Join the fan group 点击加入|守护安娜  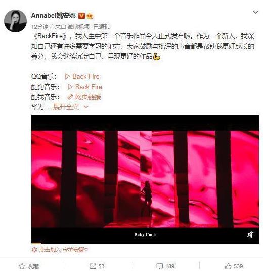click(60, 250)
